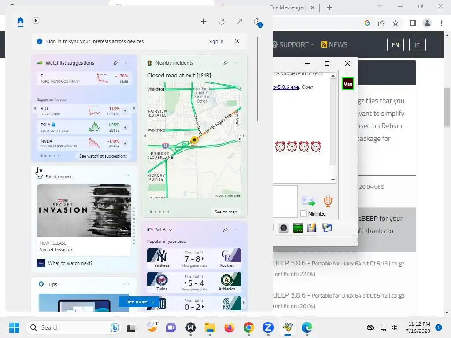View Yankees vs Rockies game stats

click(194, 265)
